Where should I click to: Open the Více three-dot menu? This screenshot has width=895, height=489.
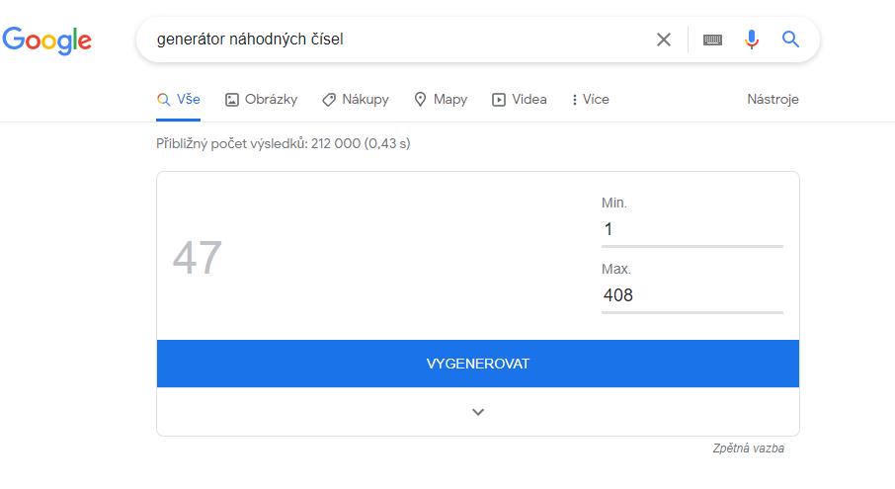(x=574, y=100)
